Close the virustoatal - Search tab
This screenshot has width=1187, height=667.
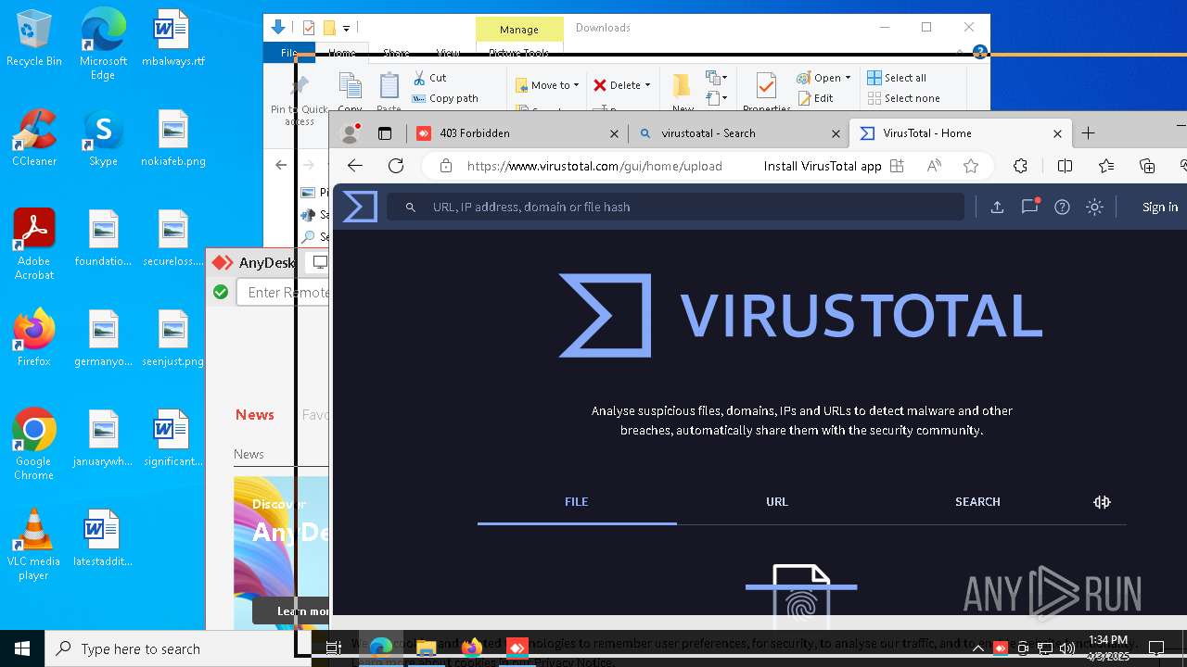(836, 133)
